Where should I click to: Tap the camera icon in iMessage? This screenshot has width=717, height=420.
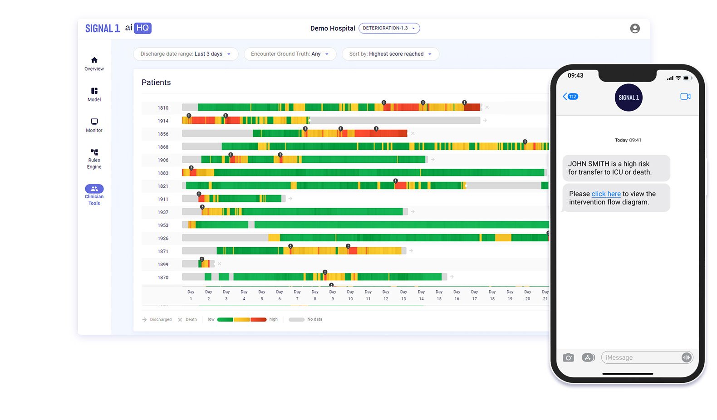(568, 358)
